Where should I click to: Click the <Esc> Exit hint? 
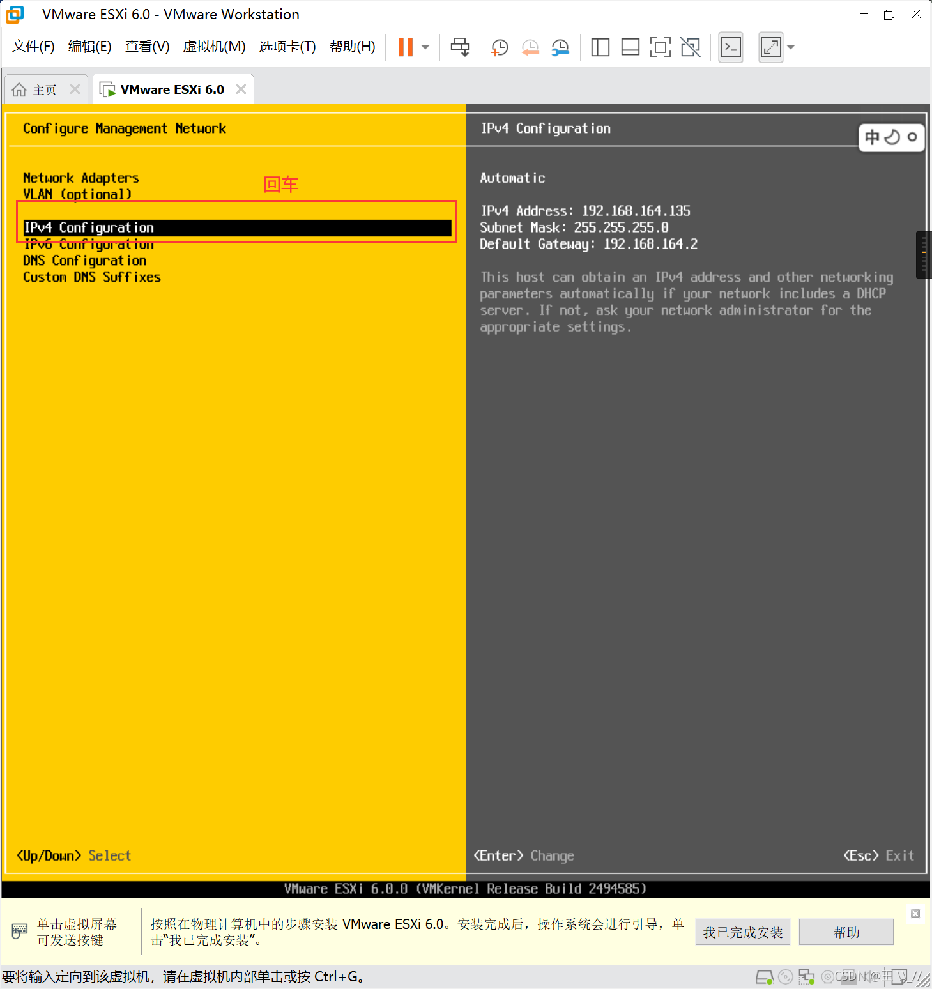(x=879, y=855)
